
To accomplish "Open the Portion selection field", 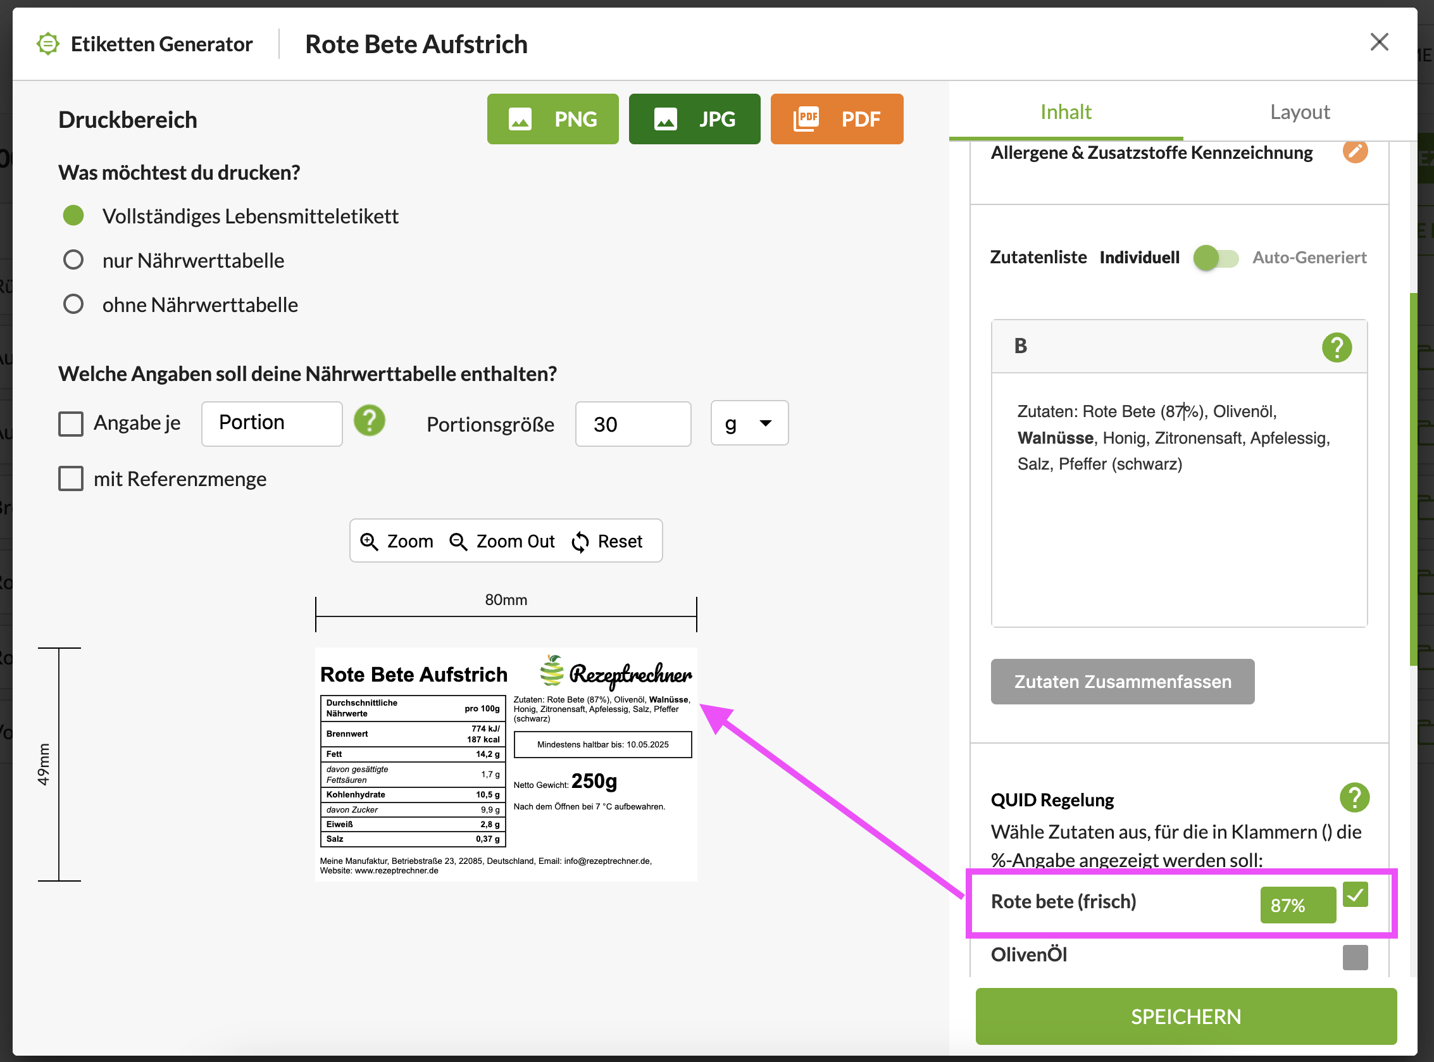I will click(271, 423).
